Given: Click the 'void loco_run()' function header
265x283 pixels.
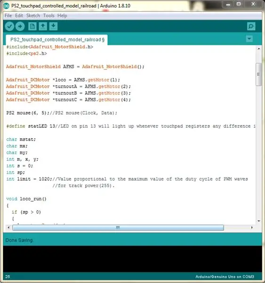Looking at the screenshot, I should pyautogui.click(x=26, y=199).
